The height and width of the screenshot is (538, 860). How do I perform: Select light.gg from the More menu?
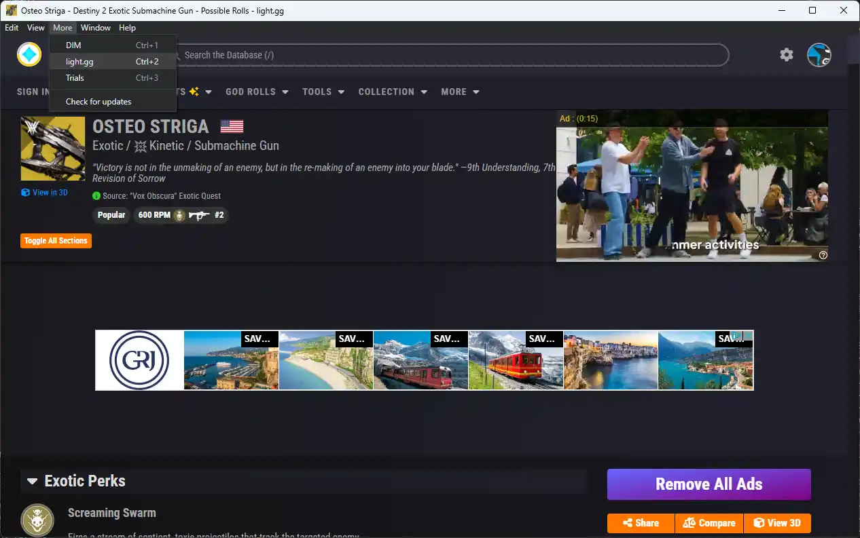[x=113, y=62]
